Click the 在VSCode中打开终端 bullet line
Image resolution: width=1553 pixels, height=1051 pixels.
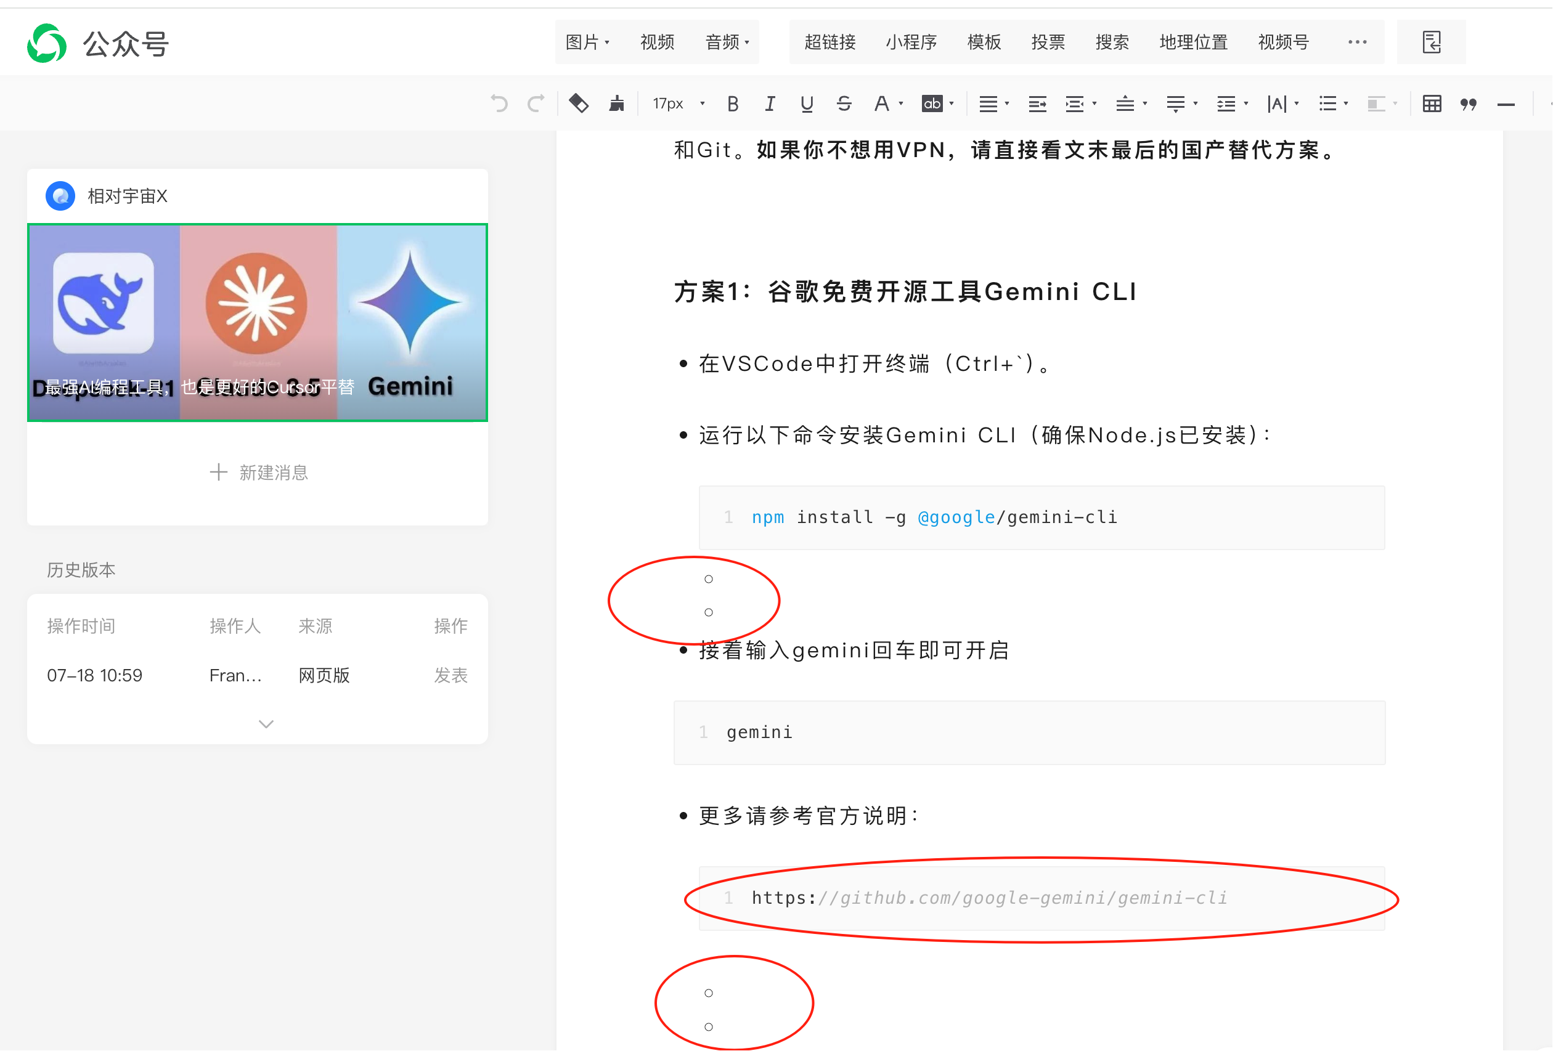coord(874,363)
